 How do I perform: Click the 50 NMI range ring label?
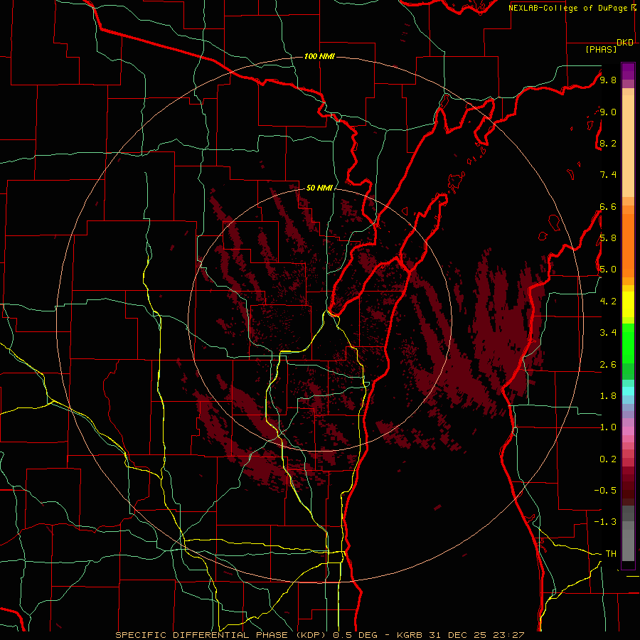[319, 188]
